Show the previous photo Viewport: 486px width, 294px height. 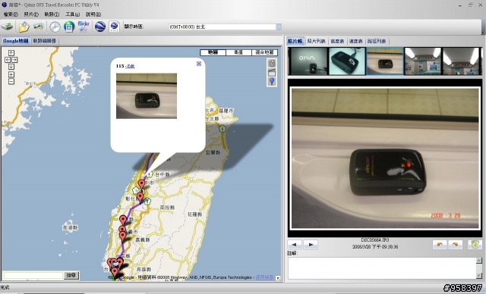tap(295, 245)
